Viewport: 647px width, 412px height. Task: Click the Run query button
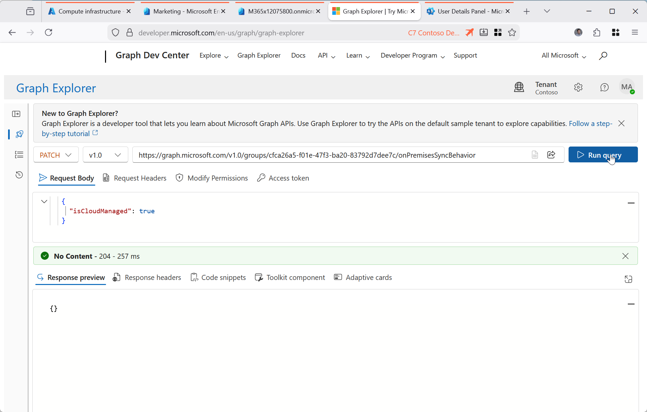603,155
